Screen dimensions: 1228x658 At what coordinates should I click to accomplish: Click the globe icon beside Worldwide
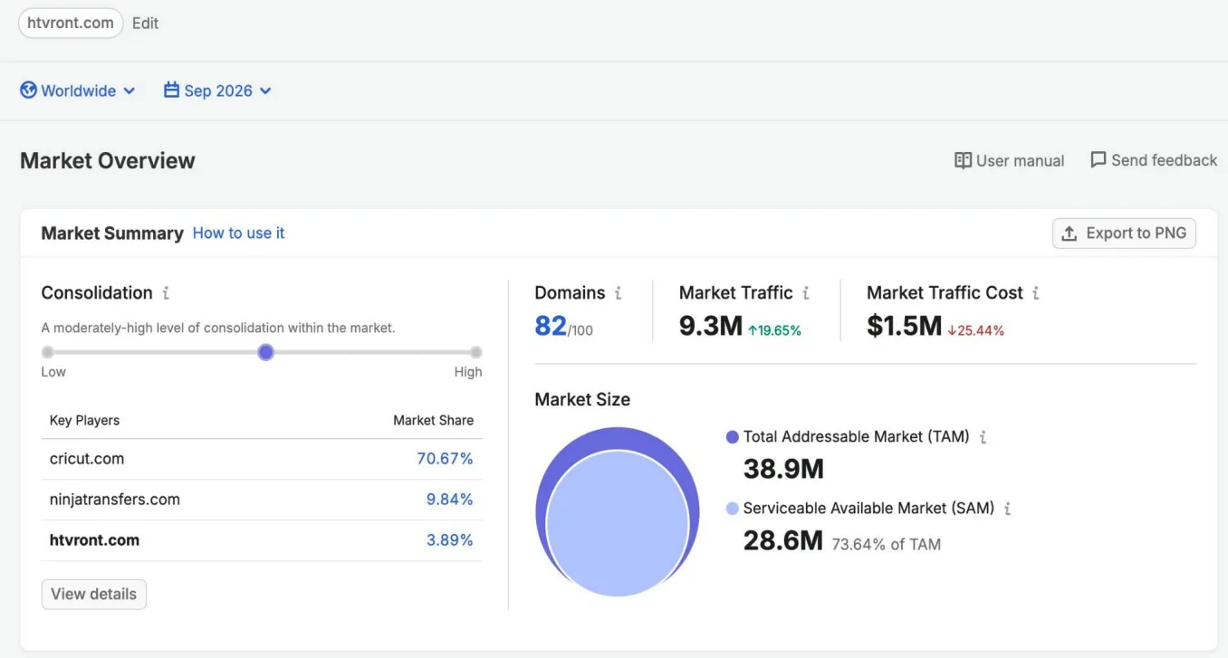tap(28, 91)
